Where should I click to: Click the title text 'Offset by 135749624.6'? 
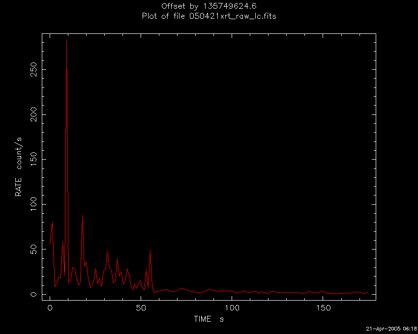209,6
